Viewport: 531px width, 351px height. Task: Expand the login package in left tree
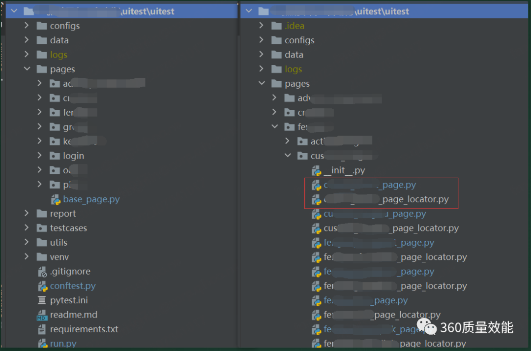tap(40, 156)
